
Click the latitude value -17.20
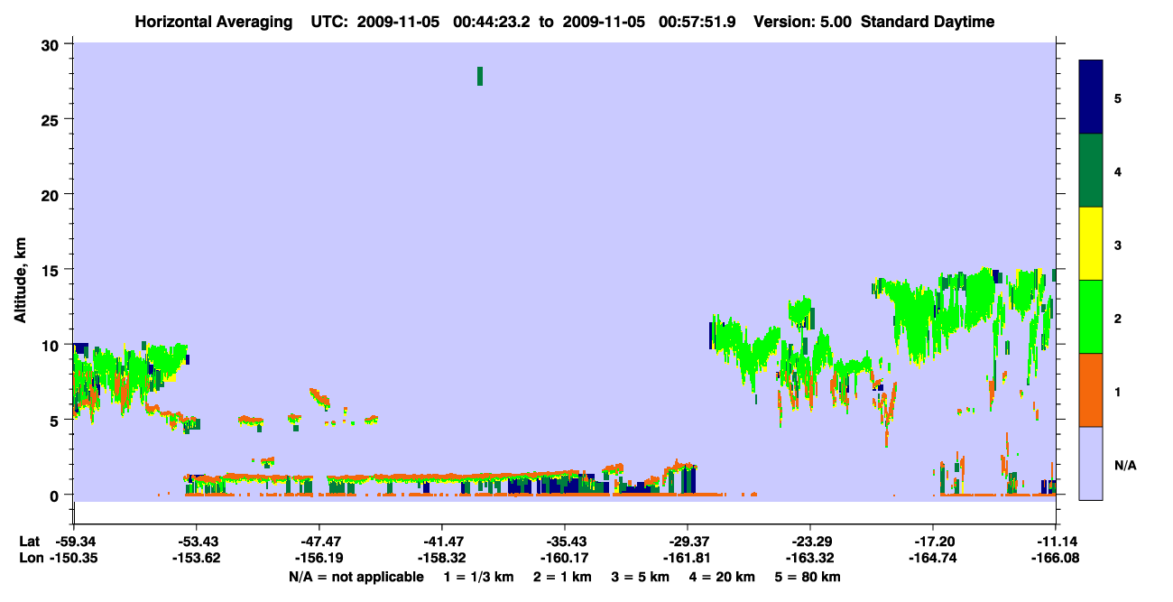tap(932, 542)
